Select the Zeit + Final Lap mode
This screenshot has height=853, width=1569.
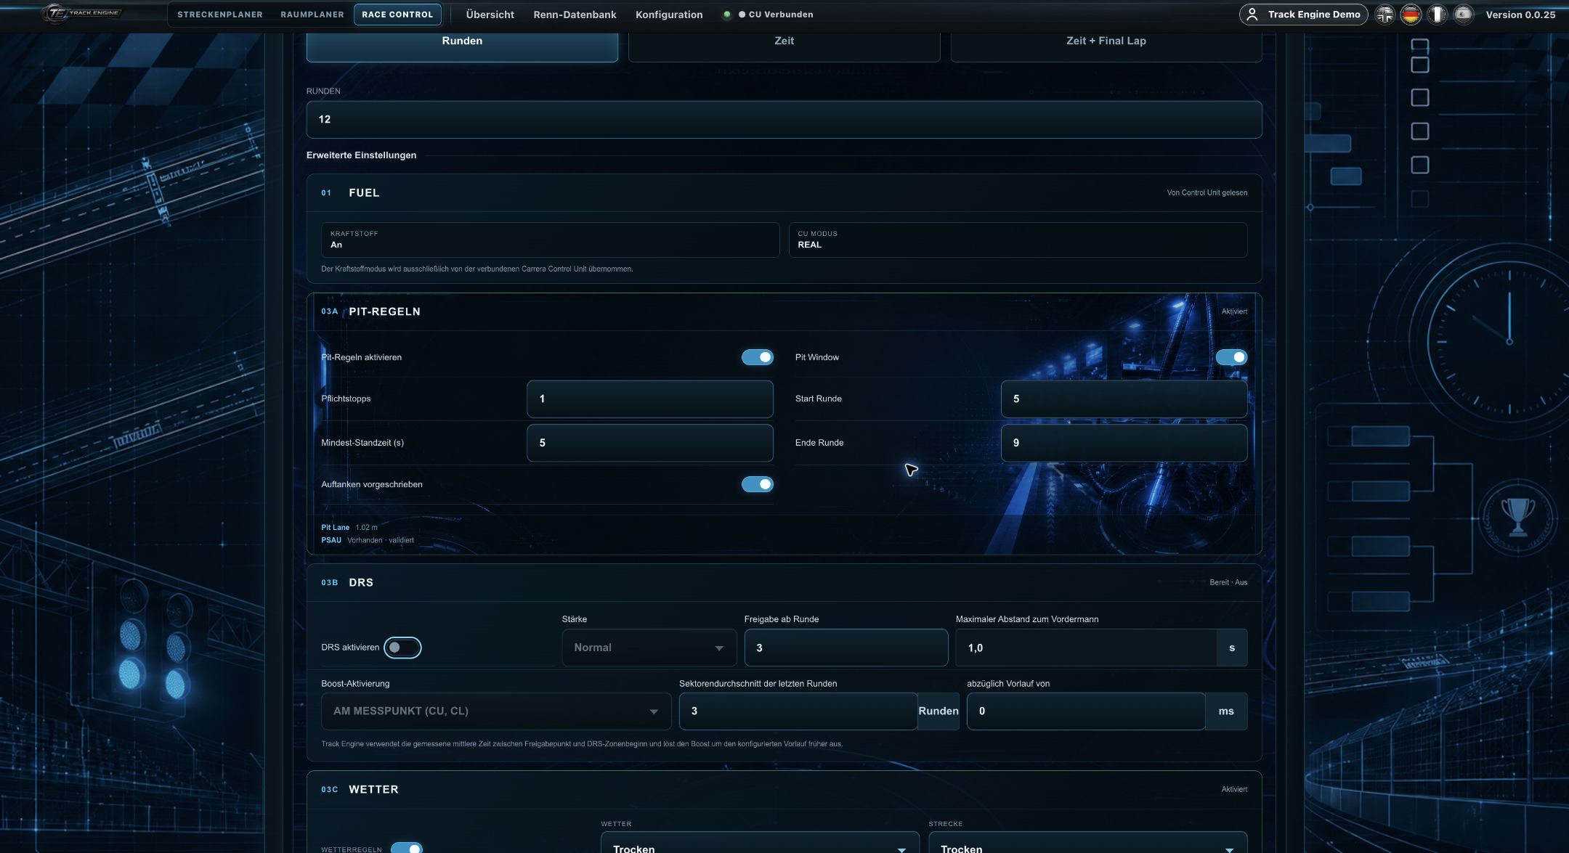pos(1106,44)
